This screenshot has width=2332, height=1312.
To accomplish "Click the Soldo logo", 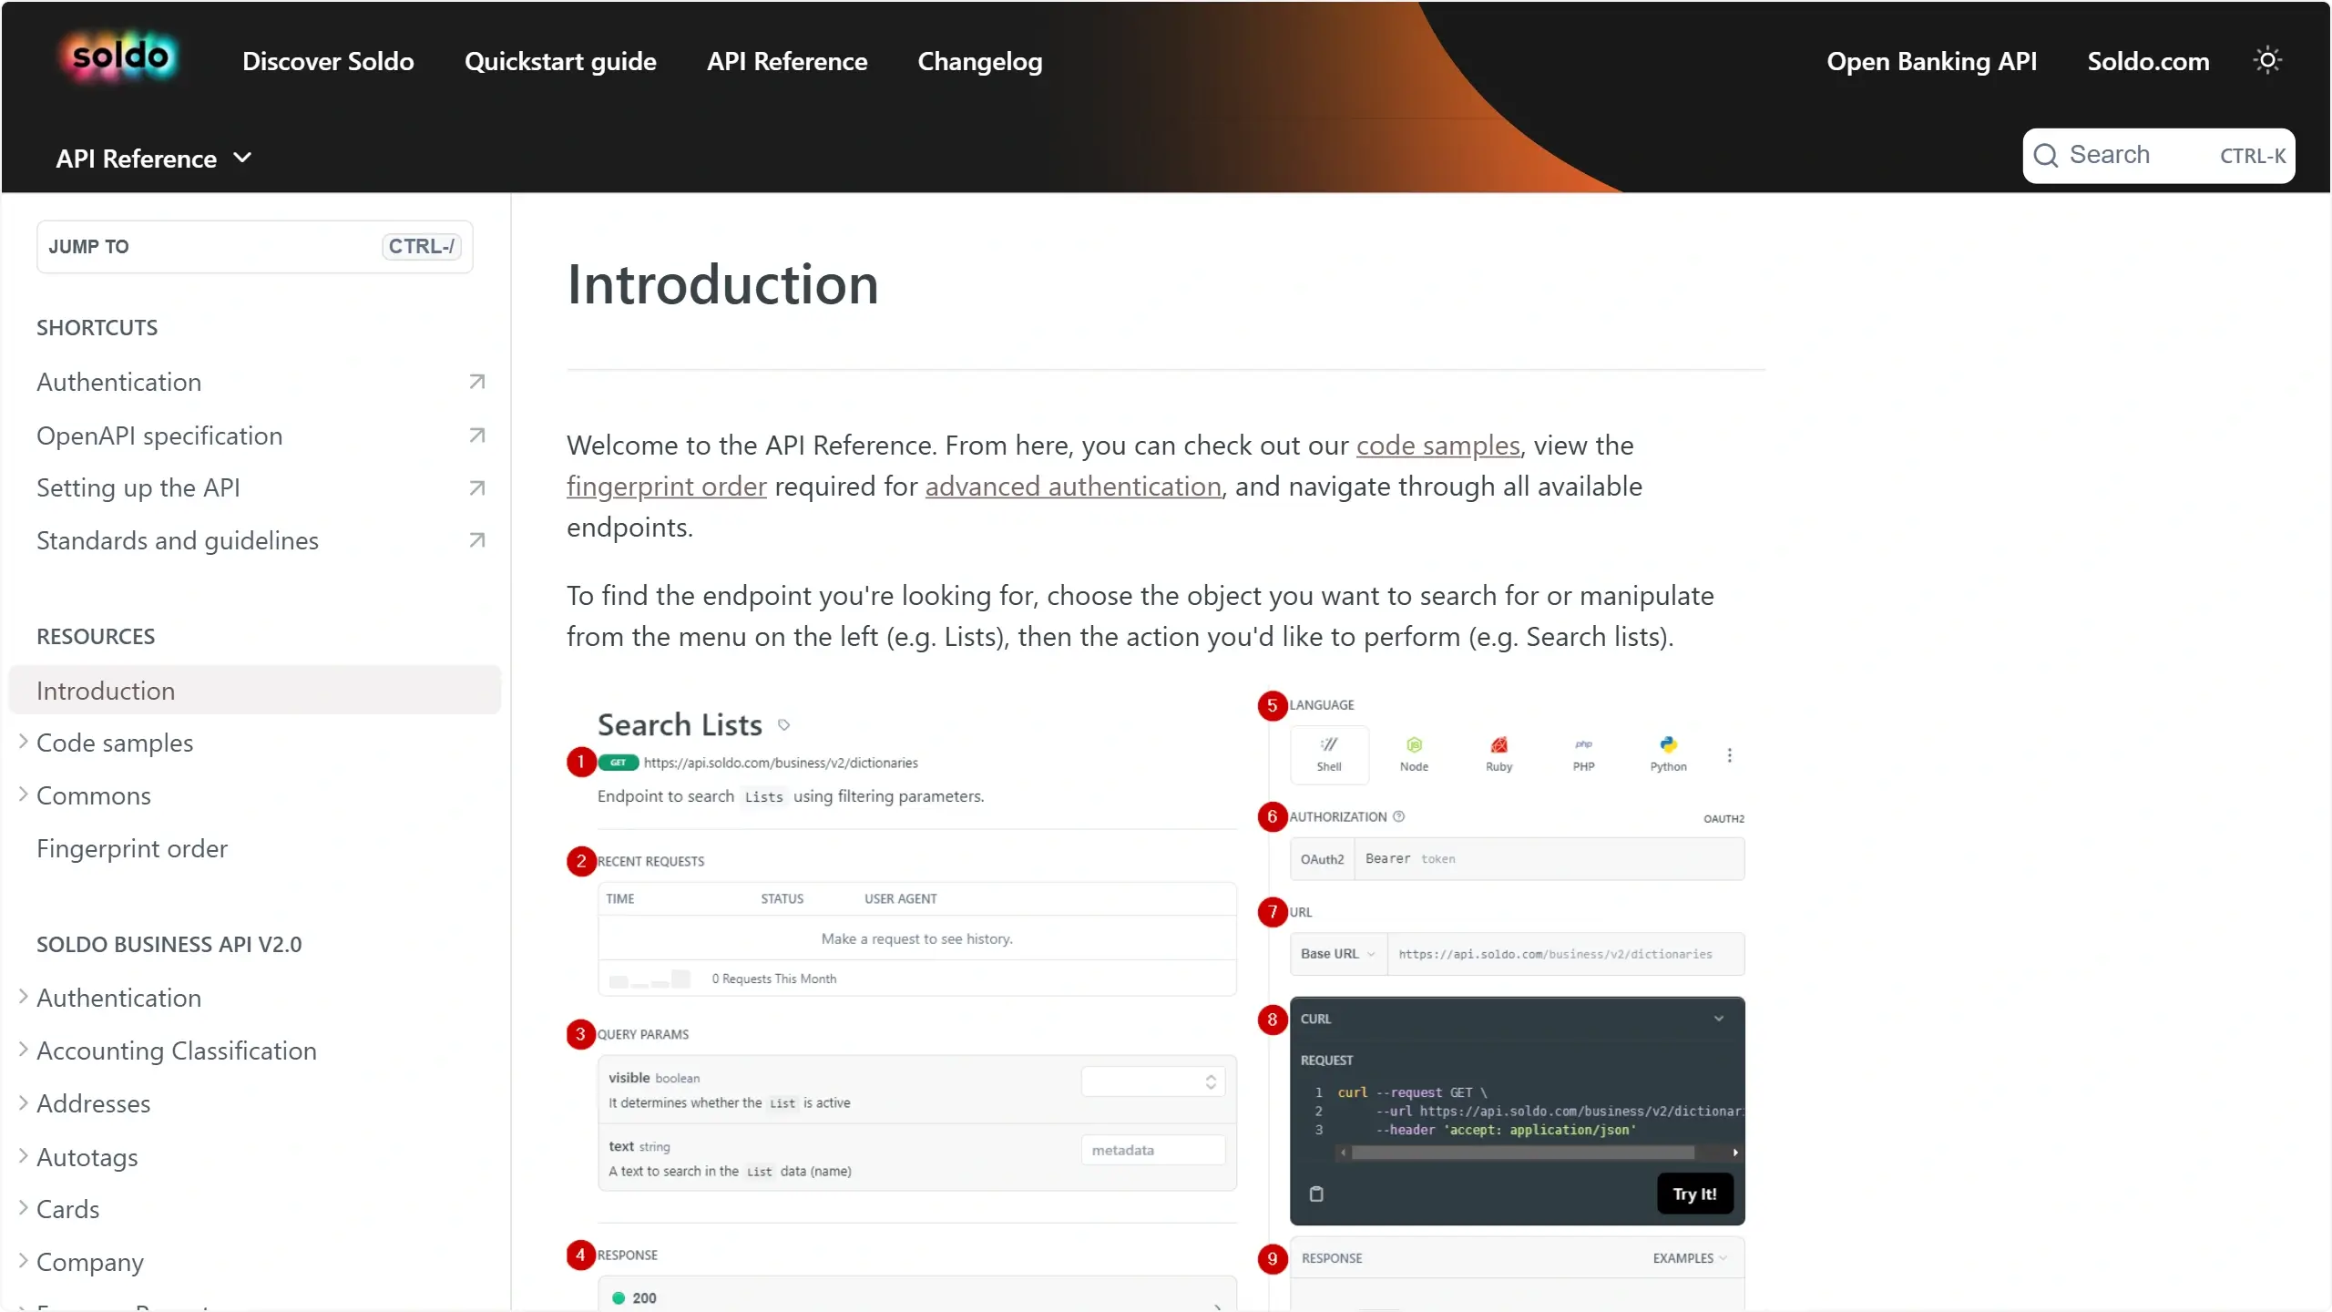I will click(x=119, y=58).
